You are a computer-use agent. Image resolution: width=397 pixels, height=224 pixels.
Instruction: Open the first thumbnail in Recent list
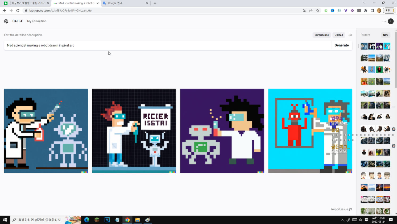pyautogui.click(x=364, y=46)
